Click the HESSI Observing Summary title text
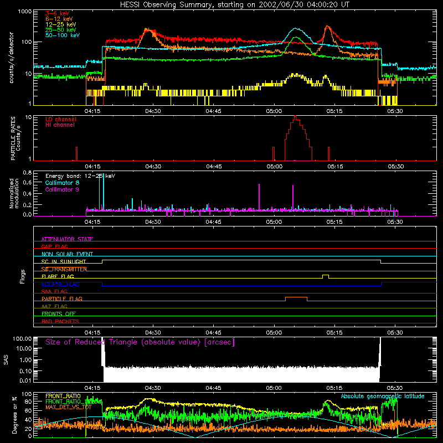This screenshot has height=443, width=443. 234,5
